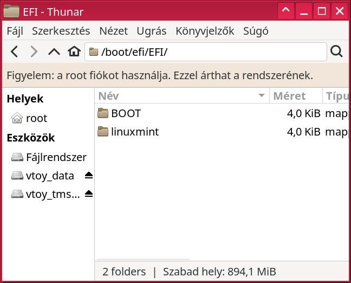Go forward with the right arrow
The image size is (351, 283).
[x=34, y=52]
